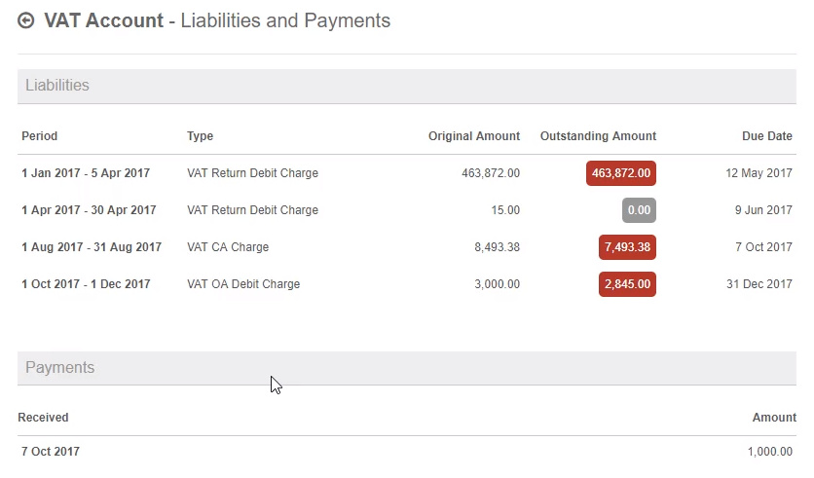Click the Original Amount column header

coord(473,136)
